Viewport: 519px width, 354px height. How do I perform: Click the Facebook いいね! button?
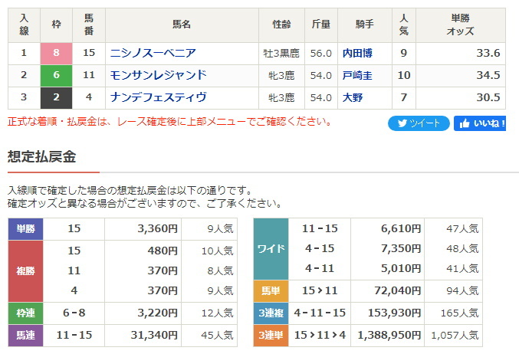pos(480,123)
